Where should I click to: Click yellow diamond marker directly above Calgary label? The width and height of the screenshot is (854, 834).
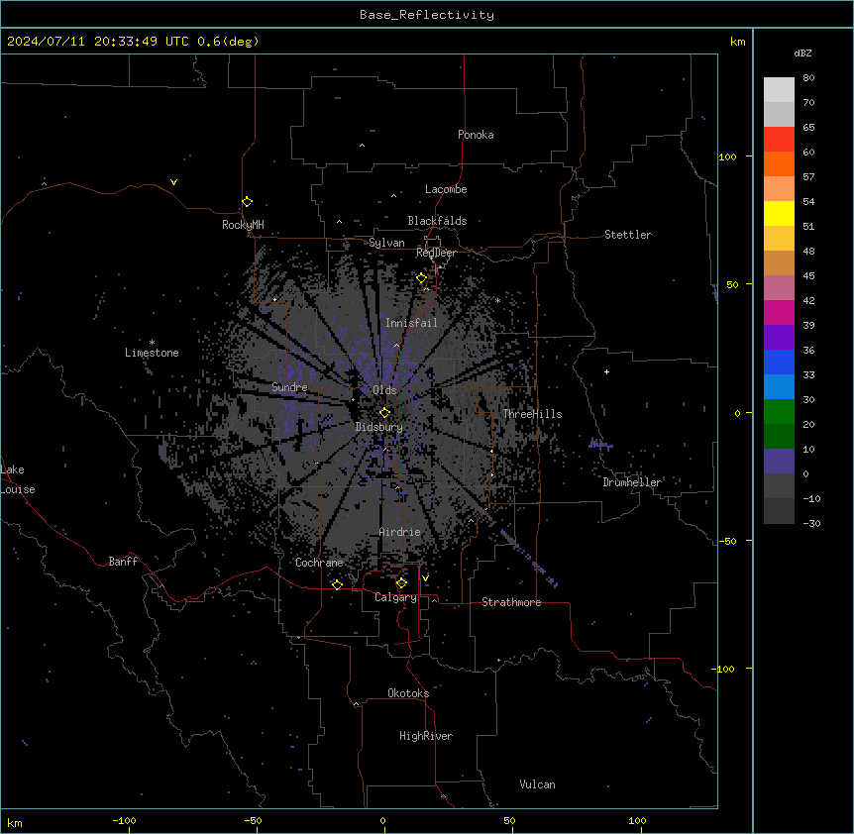(x=401, y=583)
